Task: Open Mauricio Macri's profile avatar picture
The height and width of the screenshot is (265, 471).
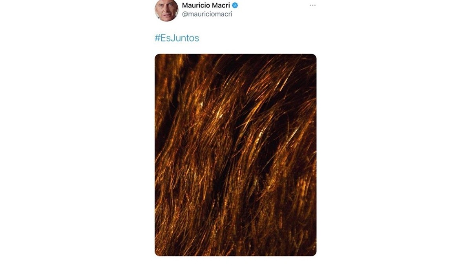Action: coord(166,10)
